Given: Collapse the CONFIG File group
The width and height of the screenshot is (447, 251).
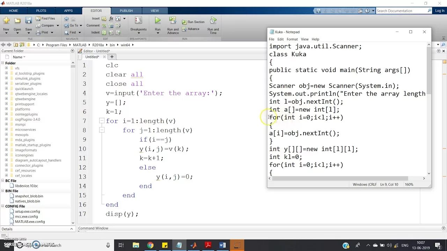Looking at the screenshot, I should [x=2, y=206].
